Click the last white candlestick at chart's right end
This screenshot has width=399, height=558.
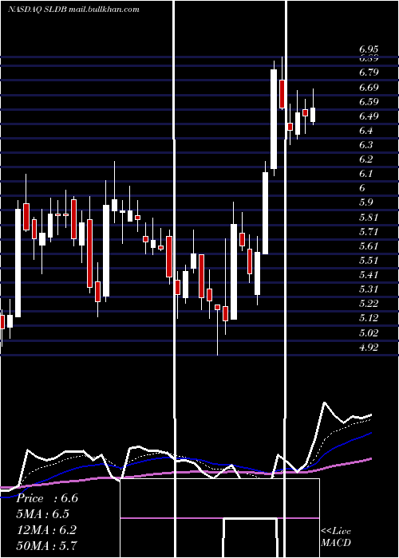tap(313, 115)
